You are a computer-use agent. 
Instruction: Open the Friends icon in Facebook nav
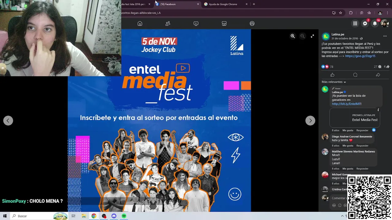[x=168, y=24]
